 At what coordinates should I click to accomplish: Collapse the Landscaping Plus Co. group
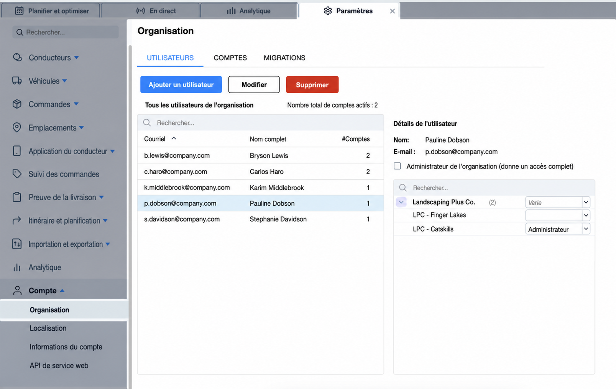point(401,202)
